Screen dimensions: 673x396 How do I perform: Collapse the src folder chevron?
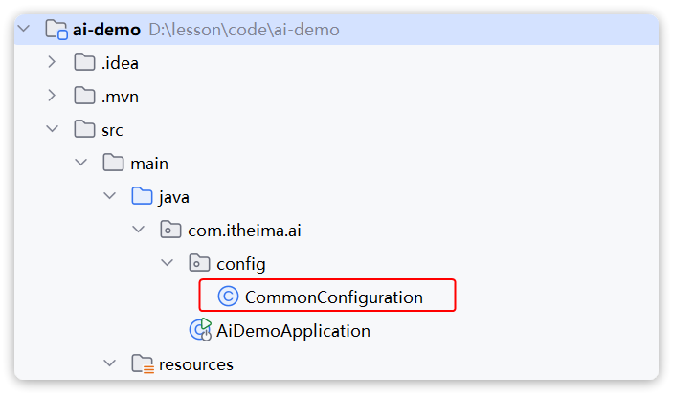(x=53, y=128)
